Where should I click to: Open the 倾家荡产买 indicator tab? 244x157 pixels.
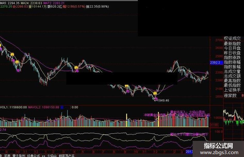pyautogui.click(x=67, y=156)
